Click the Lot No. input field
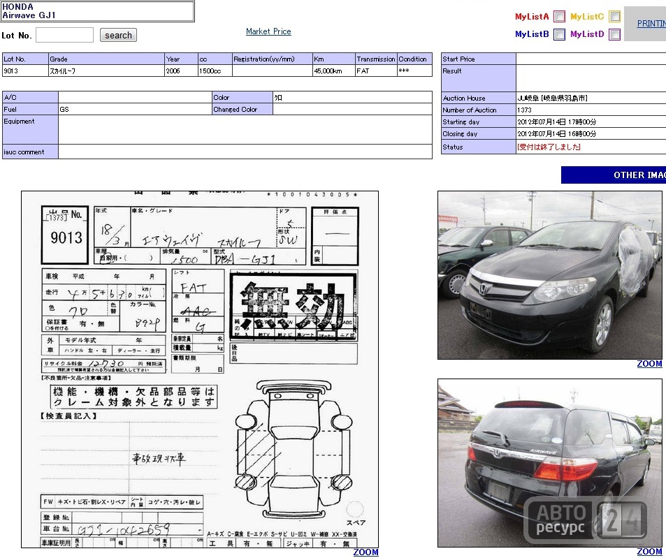The height and width of the screenshot is (558, 666). (64, 35)
